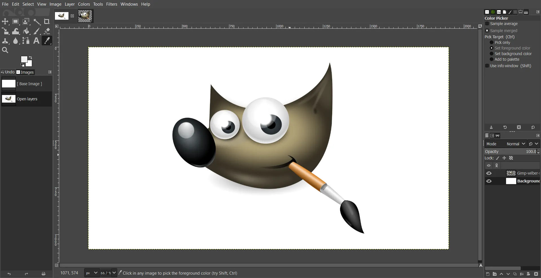541x278 pixels.
Task: Select the Move tool
Action: coord(5,21)
